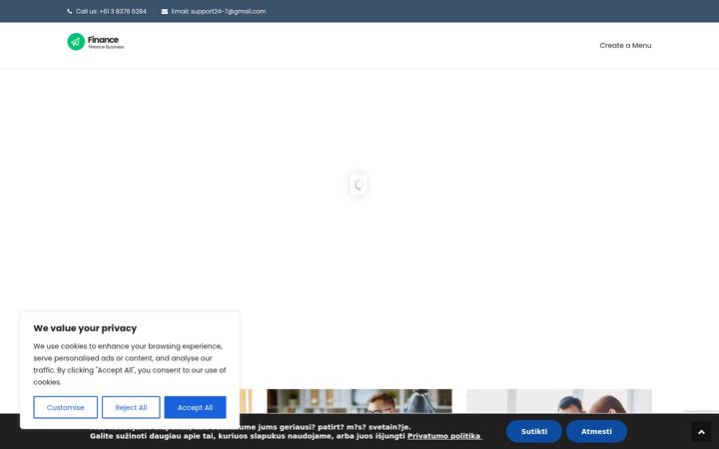719x449 pixels.
Task: Click Reject All cookies button
Action: (x=131, y=407)
